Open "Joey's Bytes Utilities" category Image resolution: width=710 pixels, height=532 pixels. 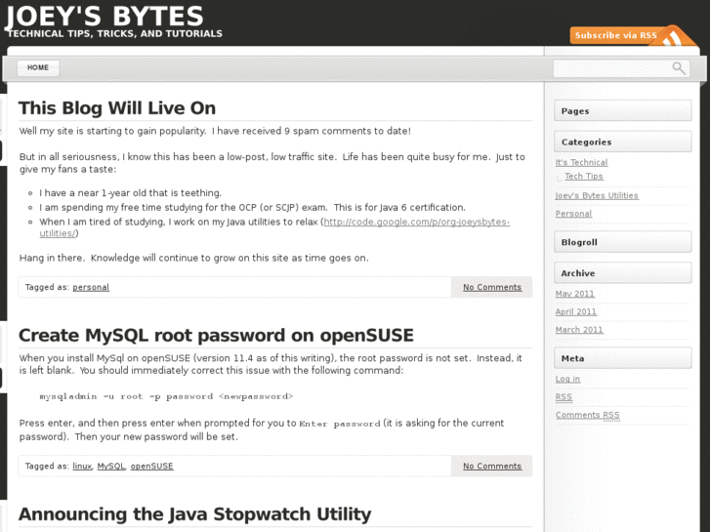point(597,195)
